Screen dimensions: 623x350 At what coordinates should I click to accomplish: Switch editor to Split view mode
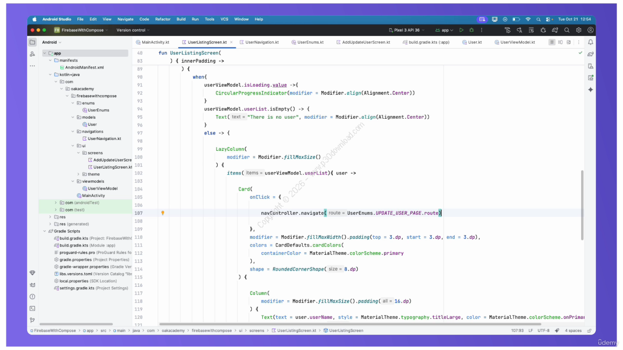click(x=561, y=42)
